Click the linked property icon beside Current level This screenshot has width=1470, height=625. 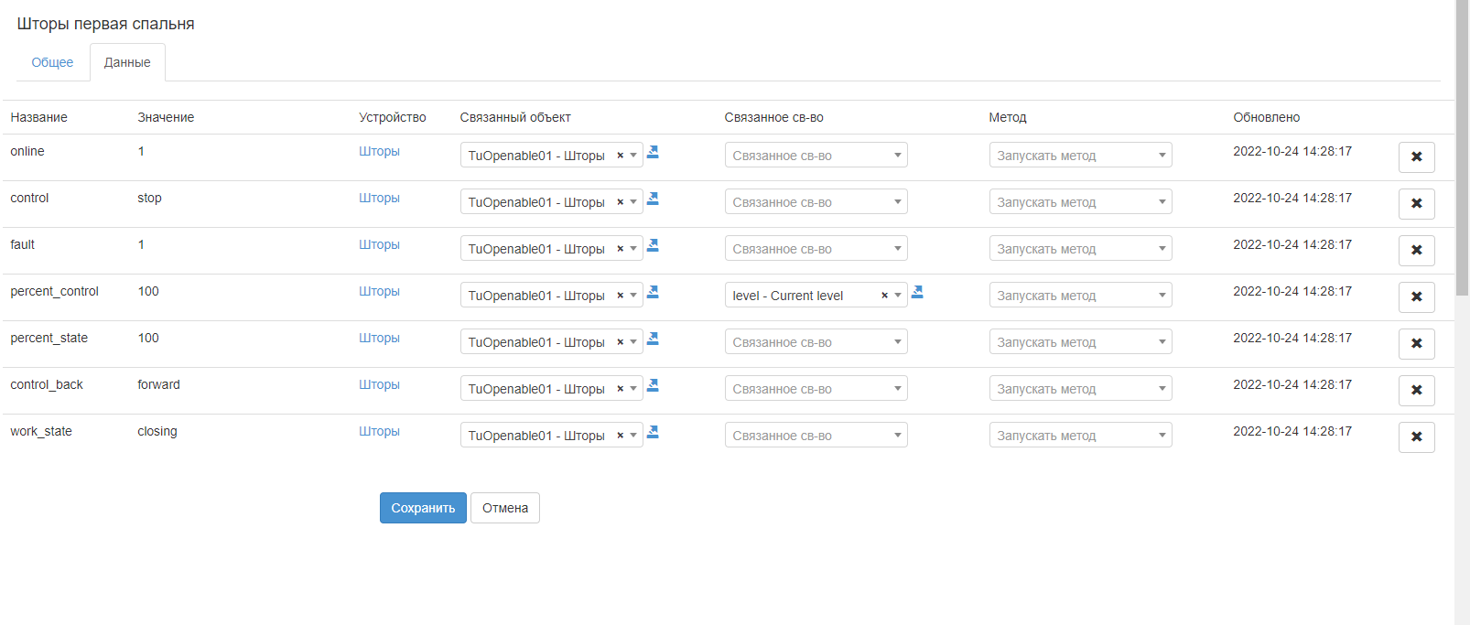pyautogui.click(x=917, y=292)
